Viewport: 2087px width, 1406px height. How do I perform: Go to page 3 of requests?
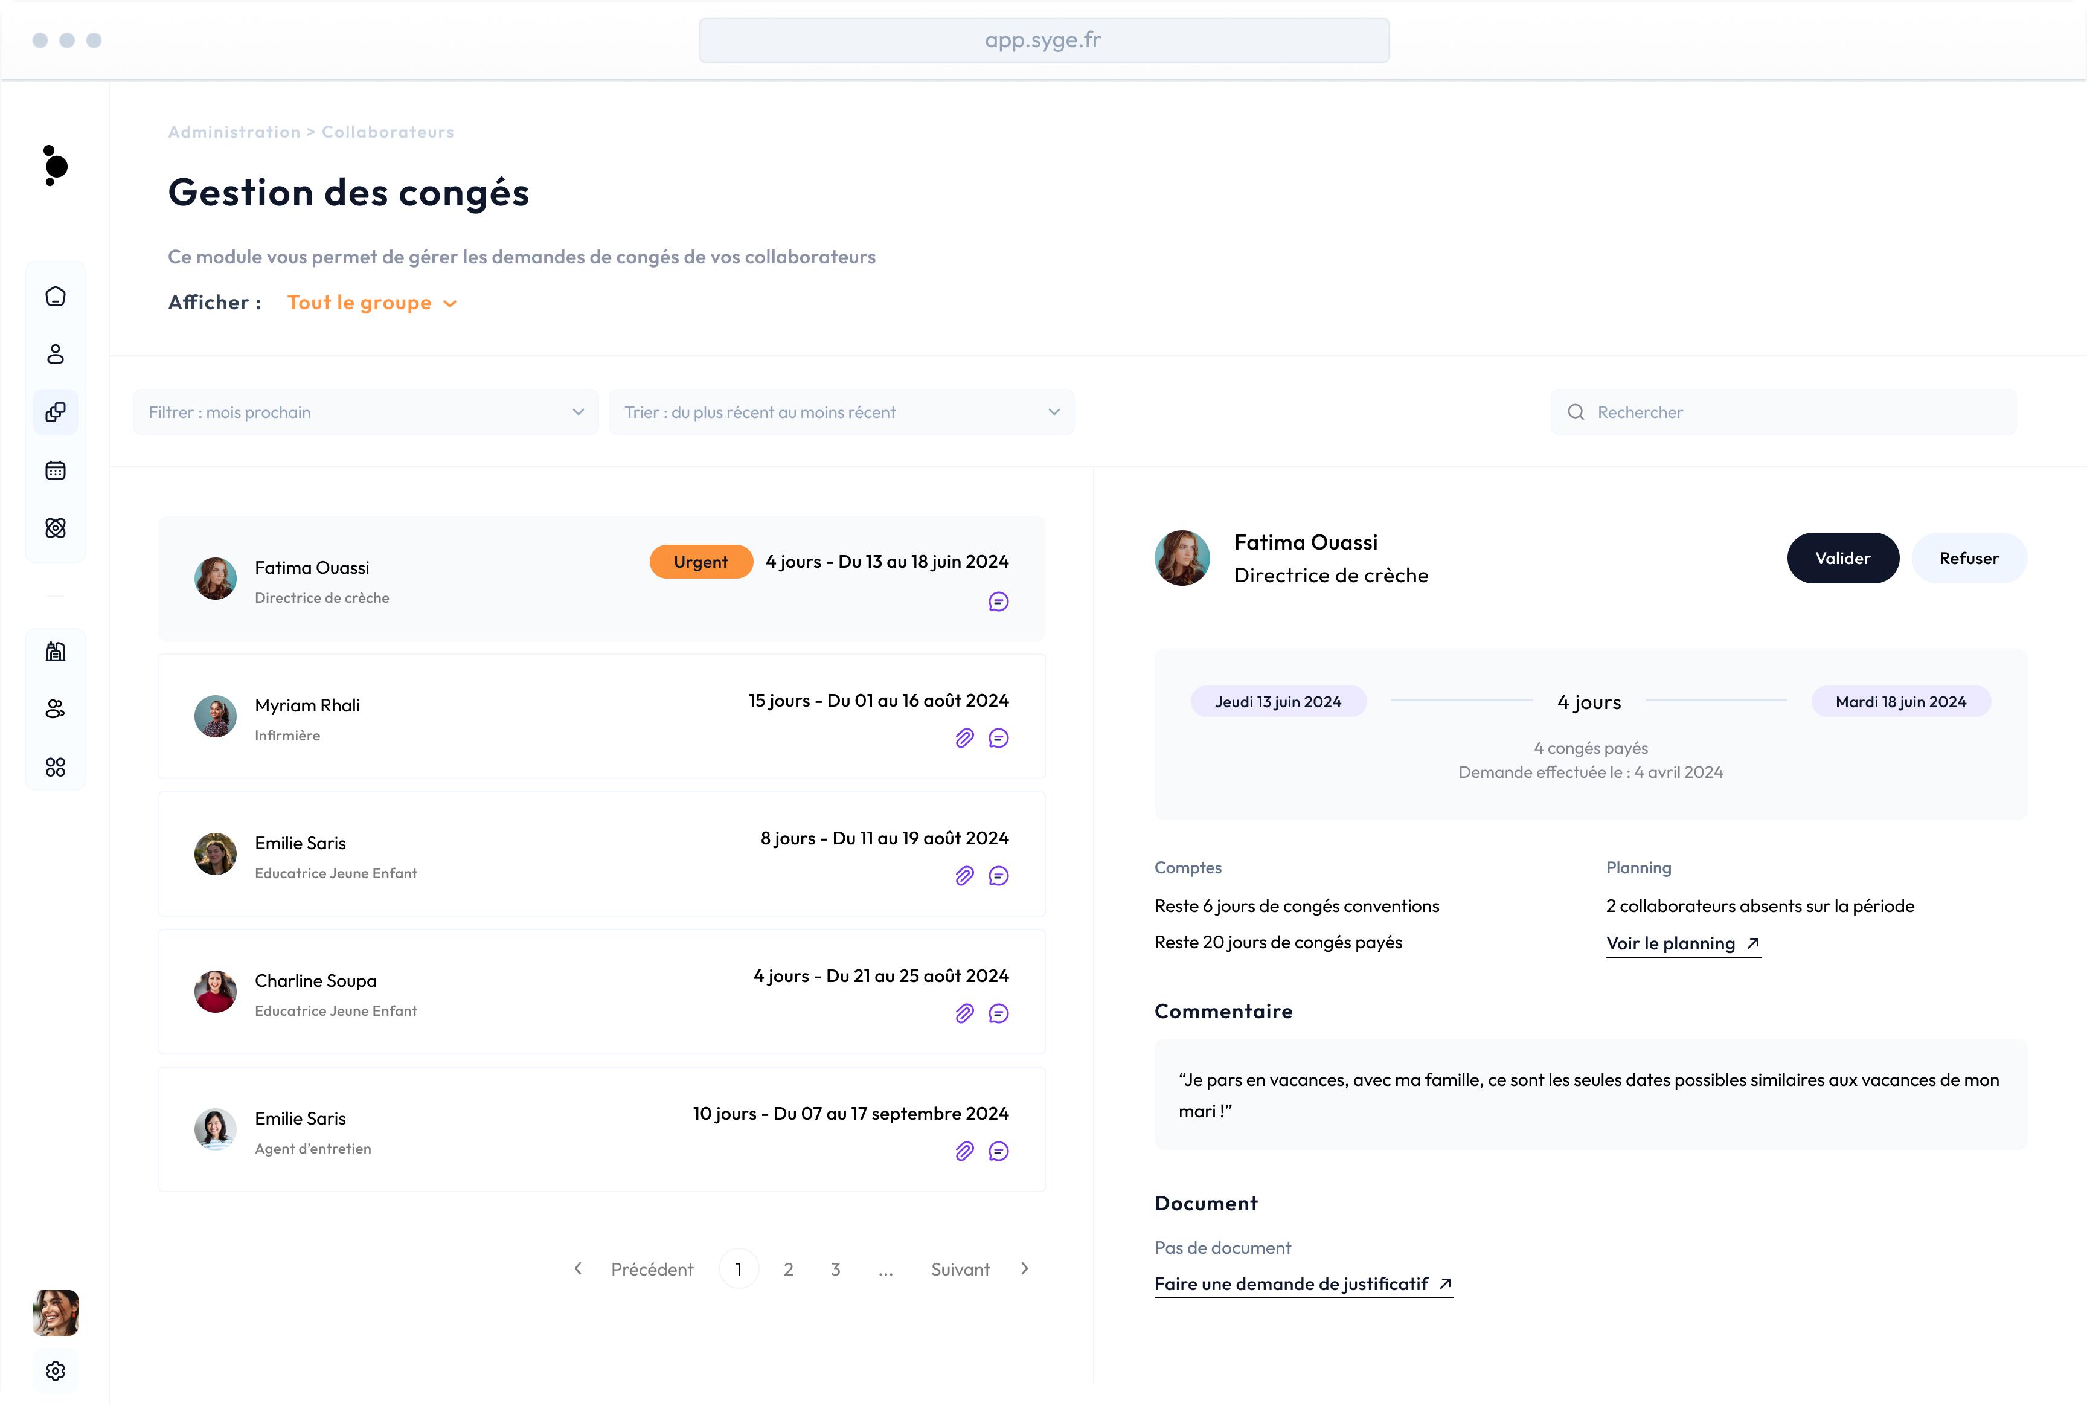(x=836, y=1269)
